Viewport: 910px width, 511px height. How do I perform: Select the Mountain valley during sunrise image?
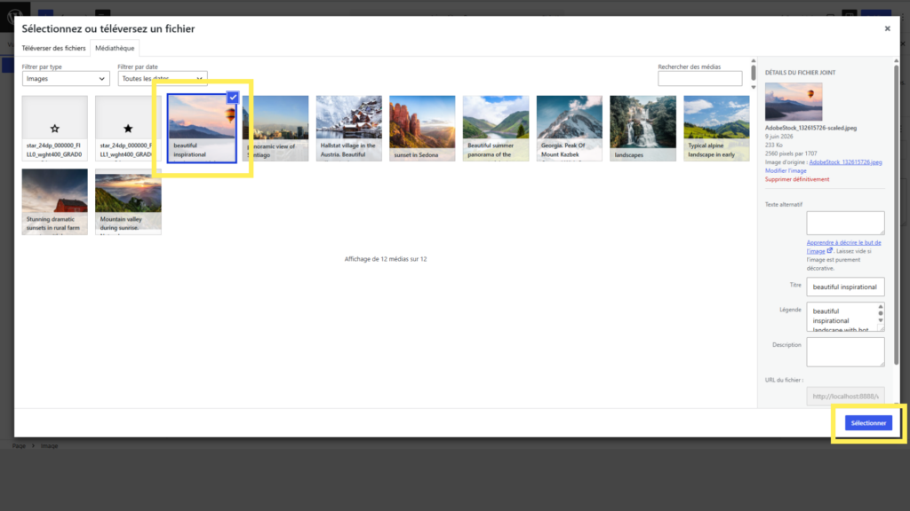128,201
